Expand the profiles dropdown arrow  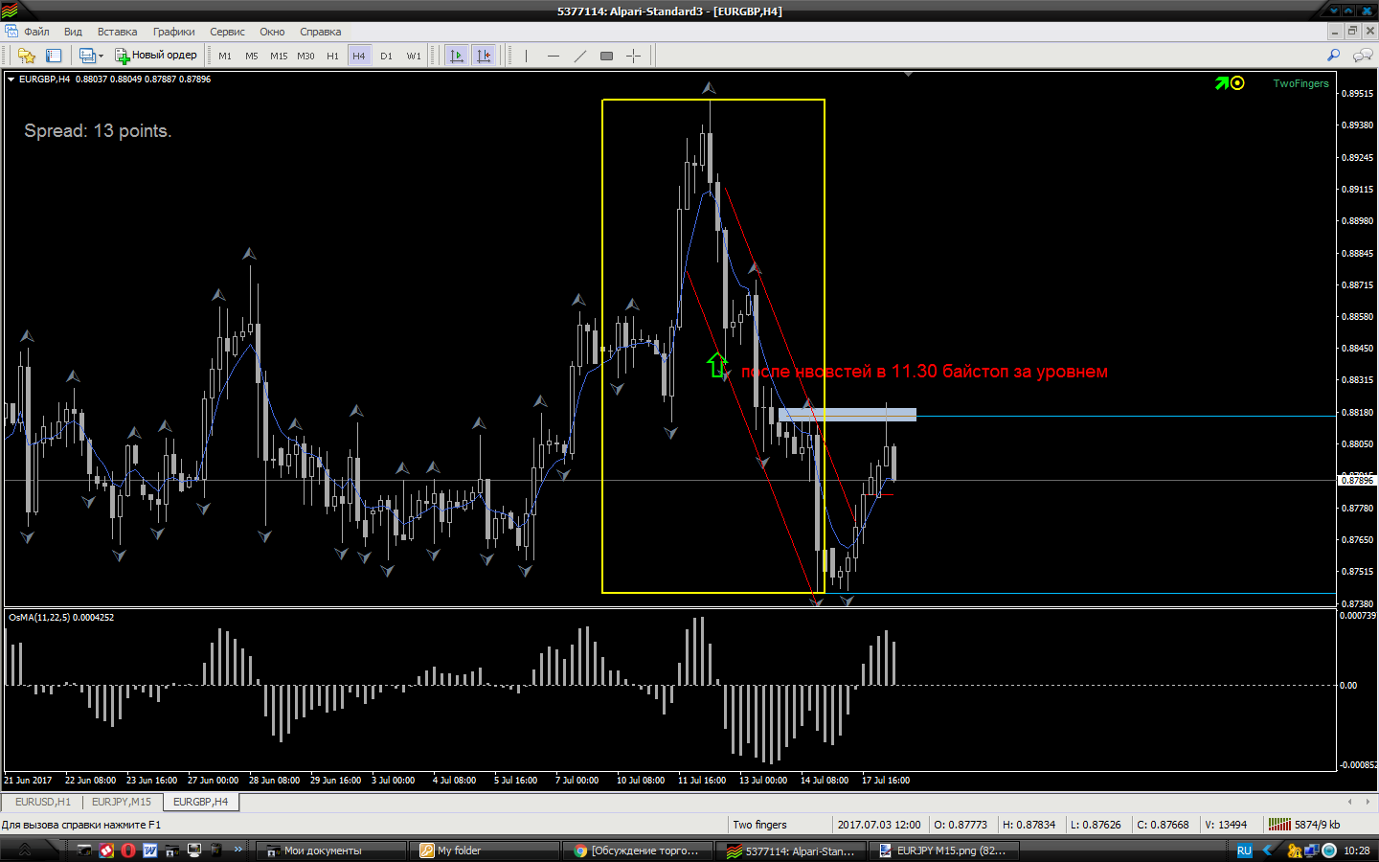click(x=101, y=56)
